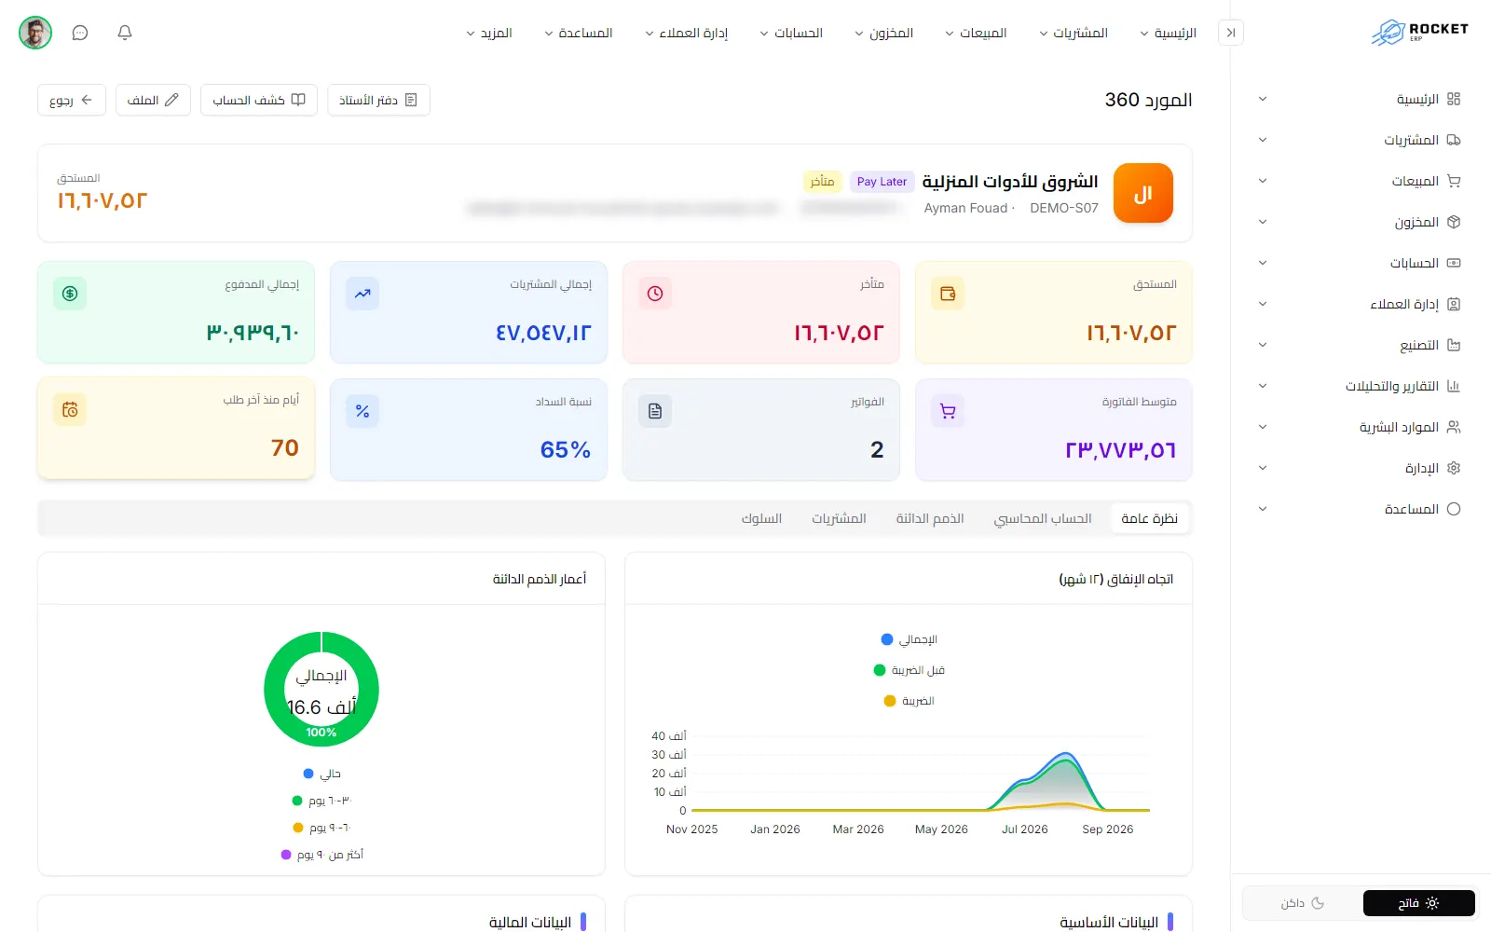Open the chat messages icon
Screen dimensions: 1491x932
(80, 33)
